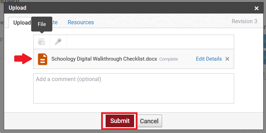266x133 pixels.
Task: Click the dark File tooltip bubble
Action: point(42,24)
